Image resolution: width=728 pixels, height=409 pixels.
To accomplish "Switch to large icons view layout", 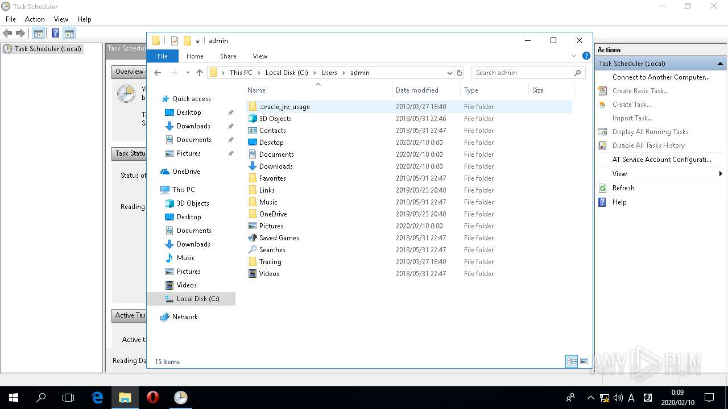I will pyautogui.click(x=584, y=361).
